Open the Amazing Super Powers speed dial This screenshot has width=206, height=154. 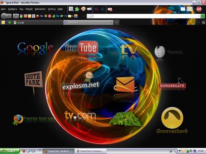click(x=126, y=119)
